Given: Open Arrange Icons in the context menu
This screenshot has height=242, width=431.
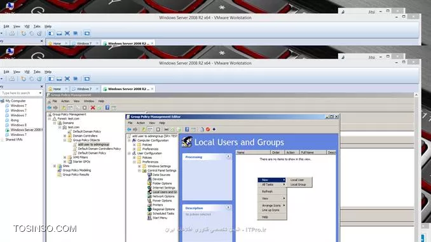Looking at the screenshot, I should coord(272,205).
